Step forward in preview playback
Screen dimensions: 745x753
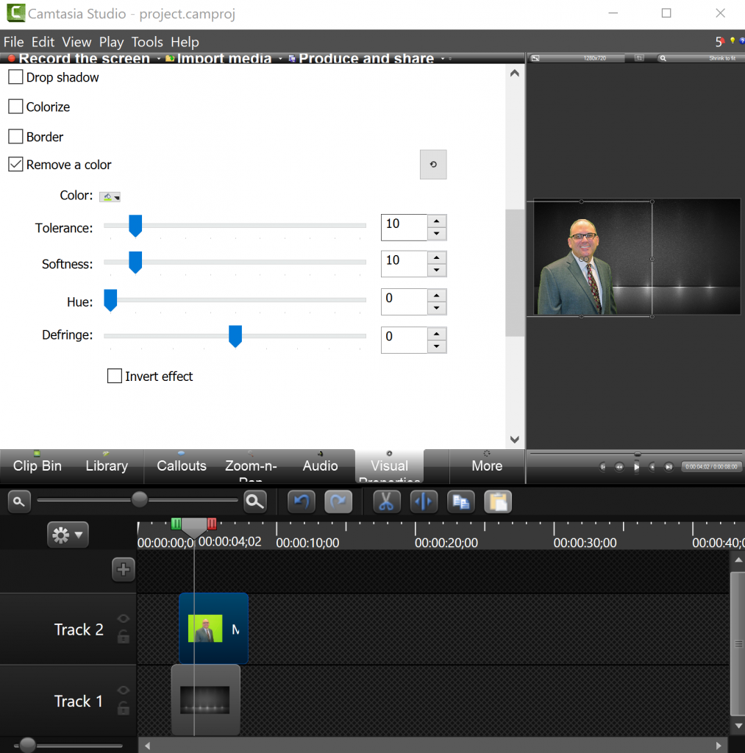(652, 467)
